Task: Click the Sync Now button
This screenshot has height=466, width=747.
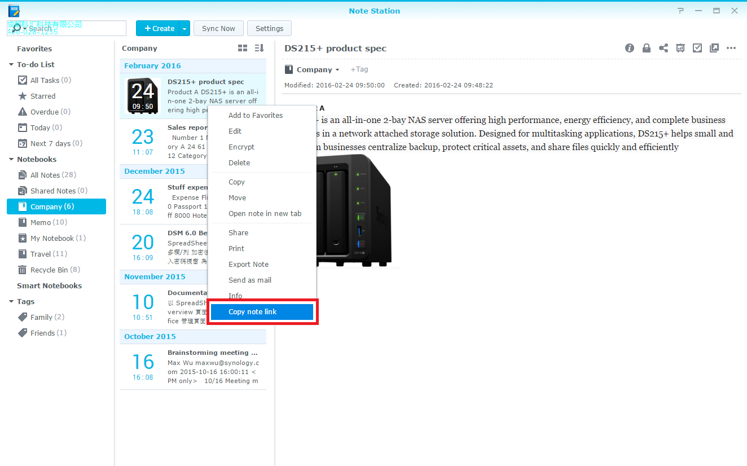Action: click(x=218, y=28)
